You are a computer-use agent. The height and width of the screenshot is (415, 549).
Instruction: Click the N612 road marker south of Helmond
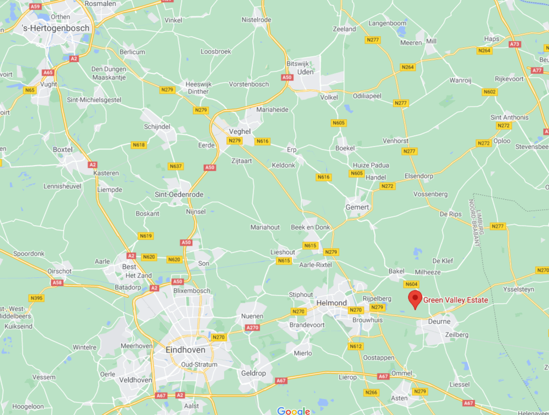(x=356, y=346)
